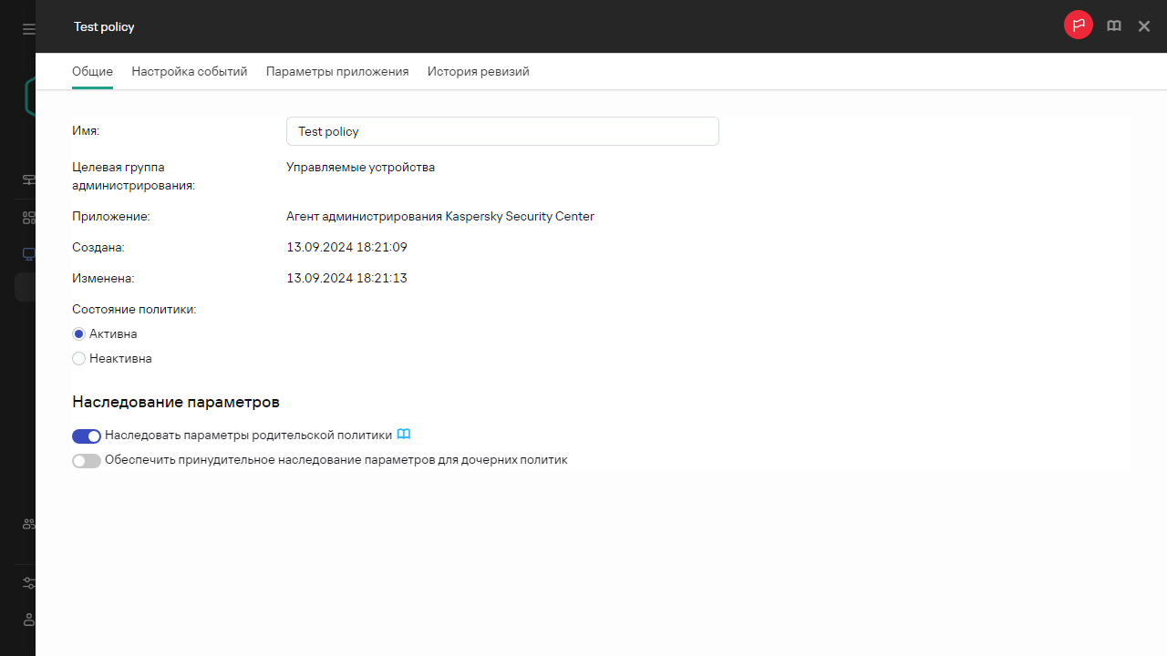Switch to the Общие tab

click(92, 71)
